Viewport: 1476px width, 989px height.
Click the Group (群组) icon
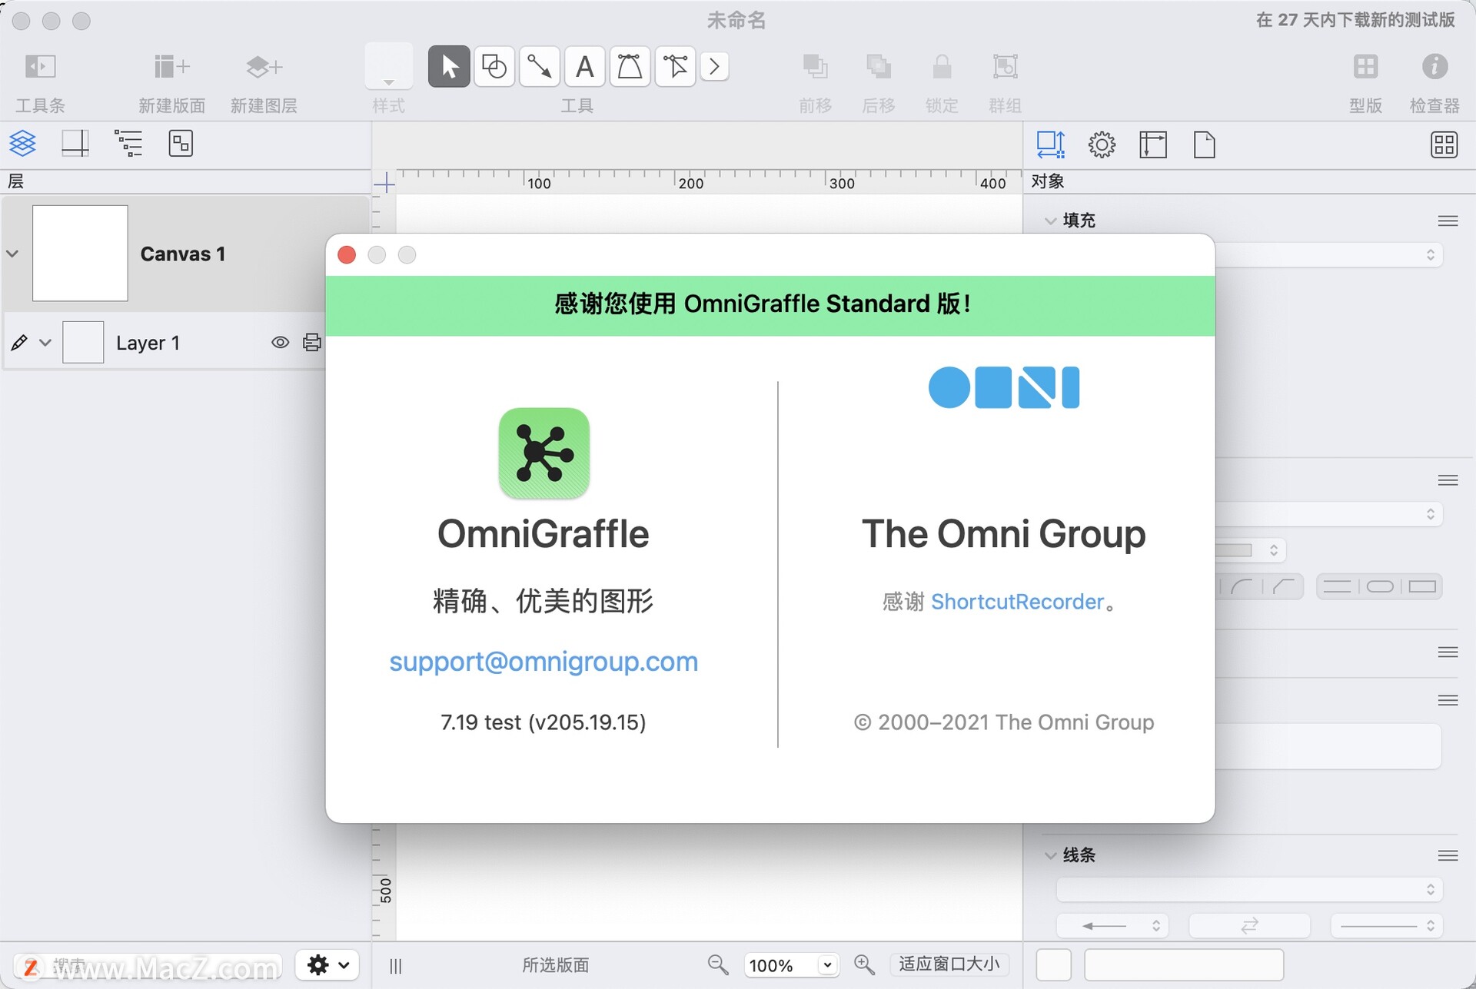point(1005,67)
